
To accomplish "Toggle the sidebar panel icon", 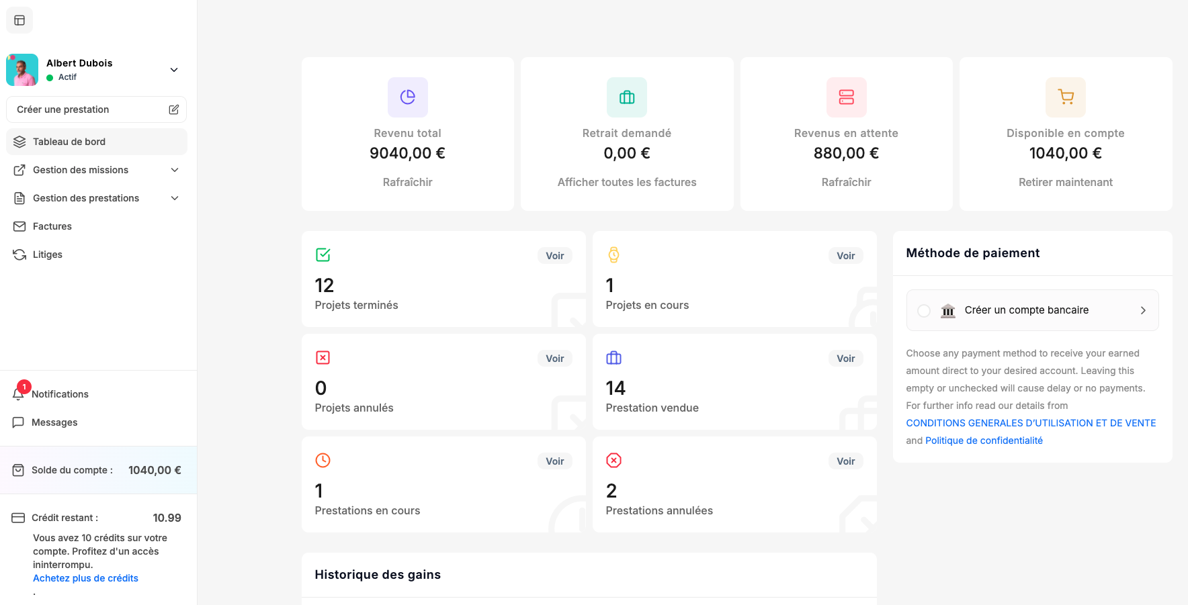I will (19, 20).
